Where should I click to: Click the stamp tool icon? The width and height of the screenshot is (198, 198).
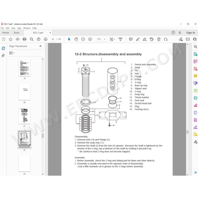tap(152, 39)
